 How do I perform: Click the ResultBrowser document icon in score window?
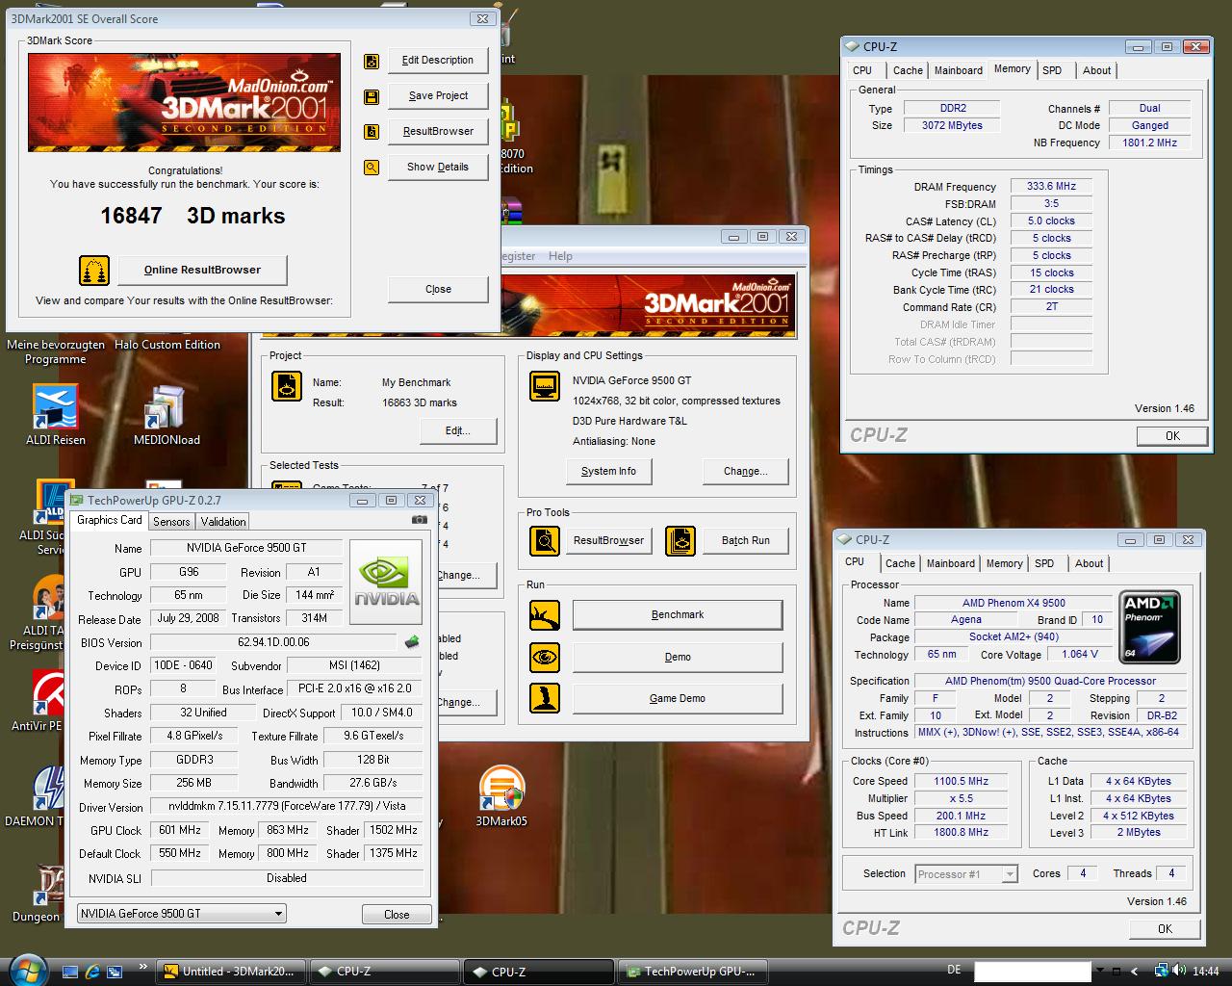(x=372, y=132)
